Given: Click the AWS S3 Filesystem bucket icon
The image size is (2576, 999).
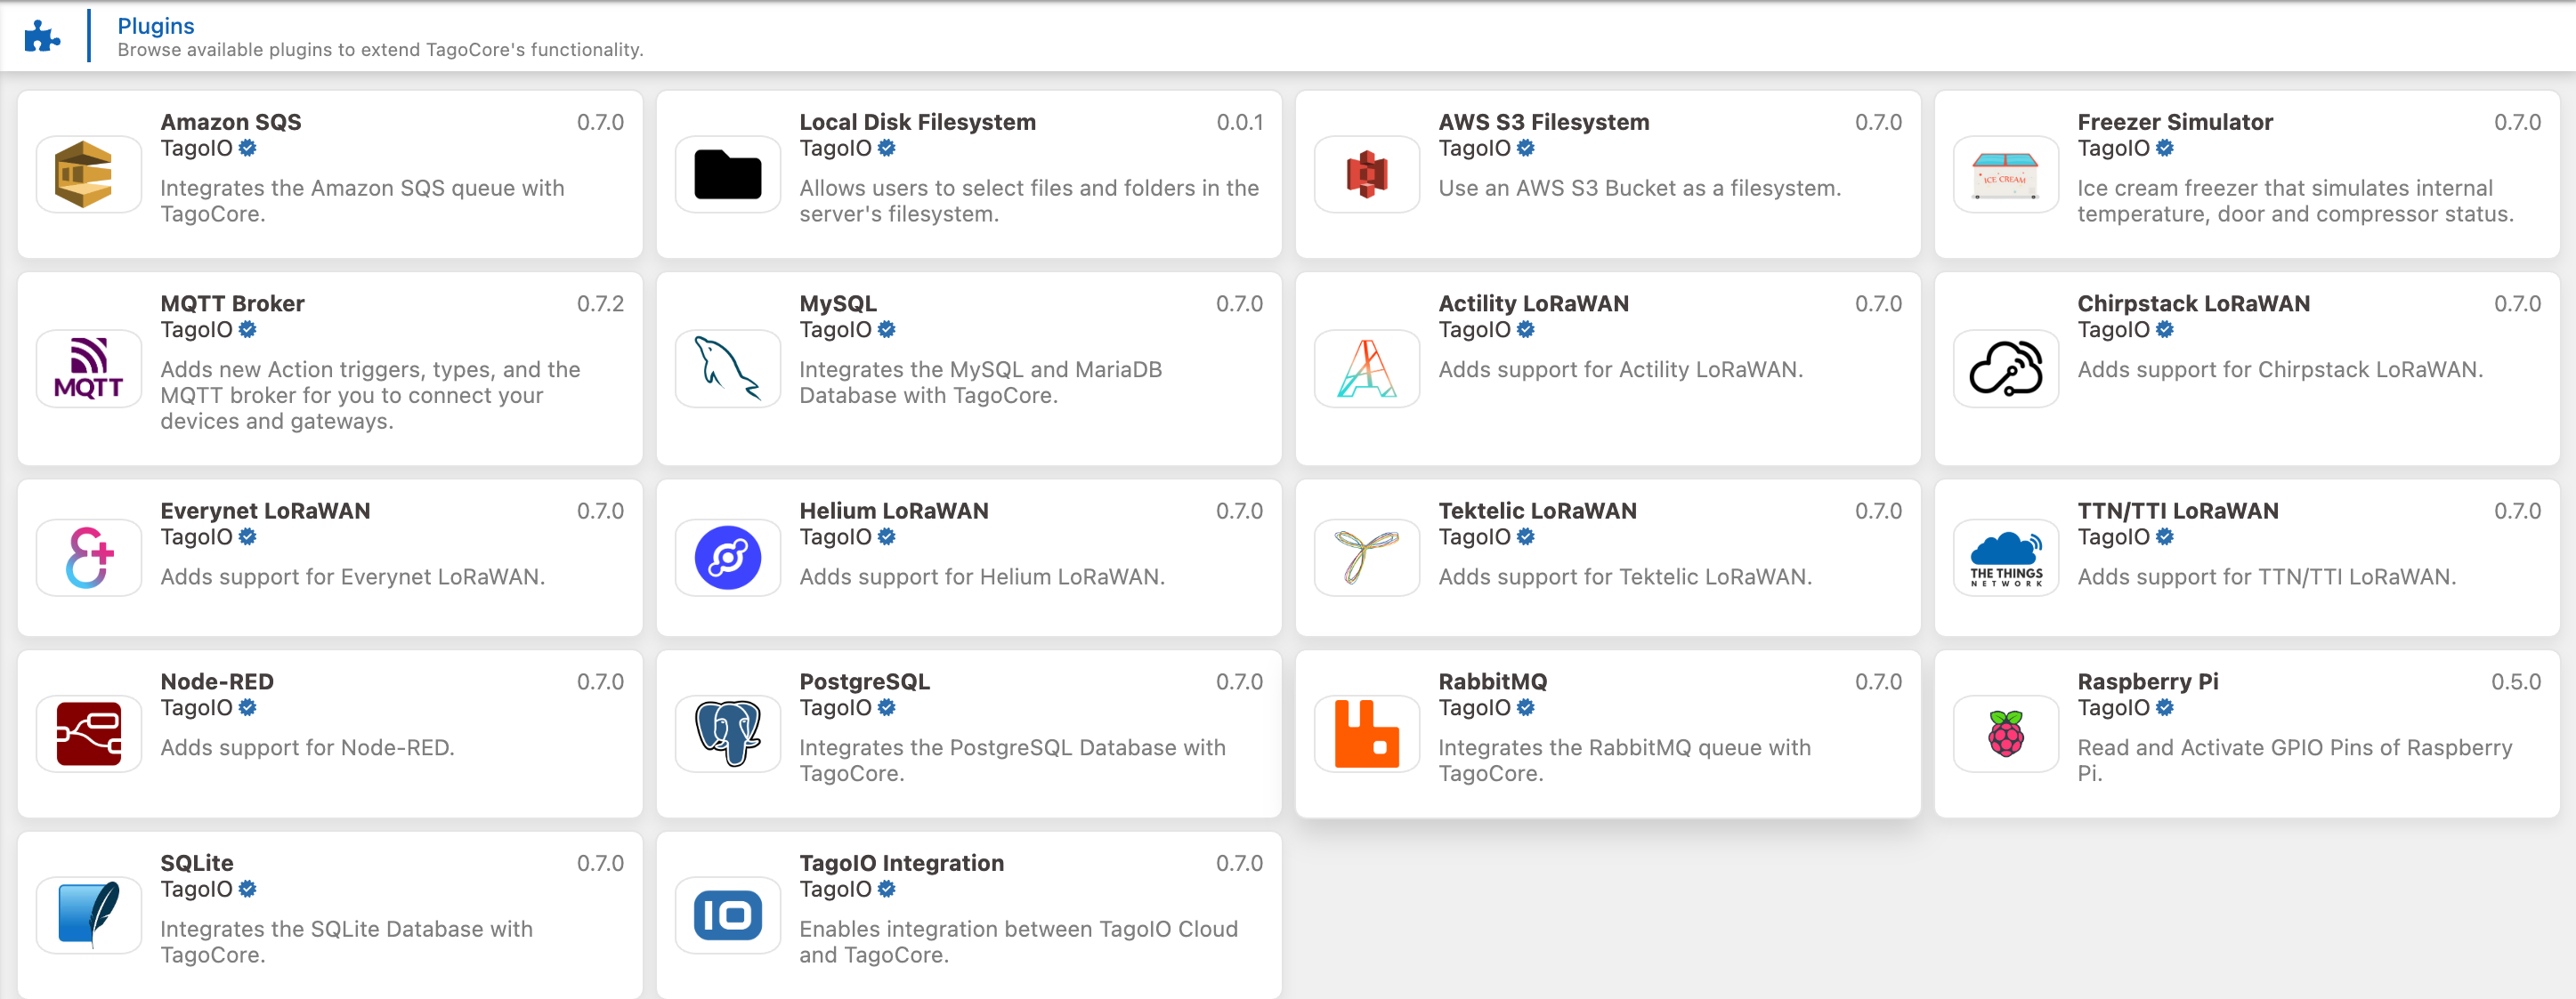Looking at the screenshot, I should tap(1366, 175).
